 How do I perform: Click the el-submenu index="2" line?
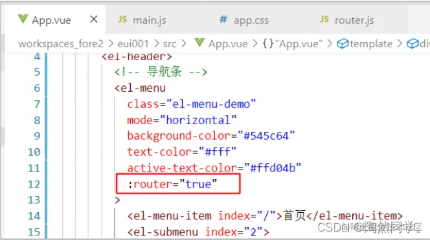click(198, 232)
